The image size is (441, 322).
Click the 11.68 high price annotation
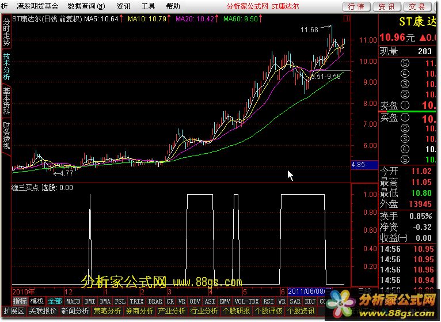coord(309,29)
